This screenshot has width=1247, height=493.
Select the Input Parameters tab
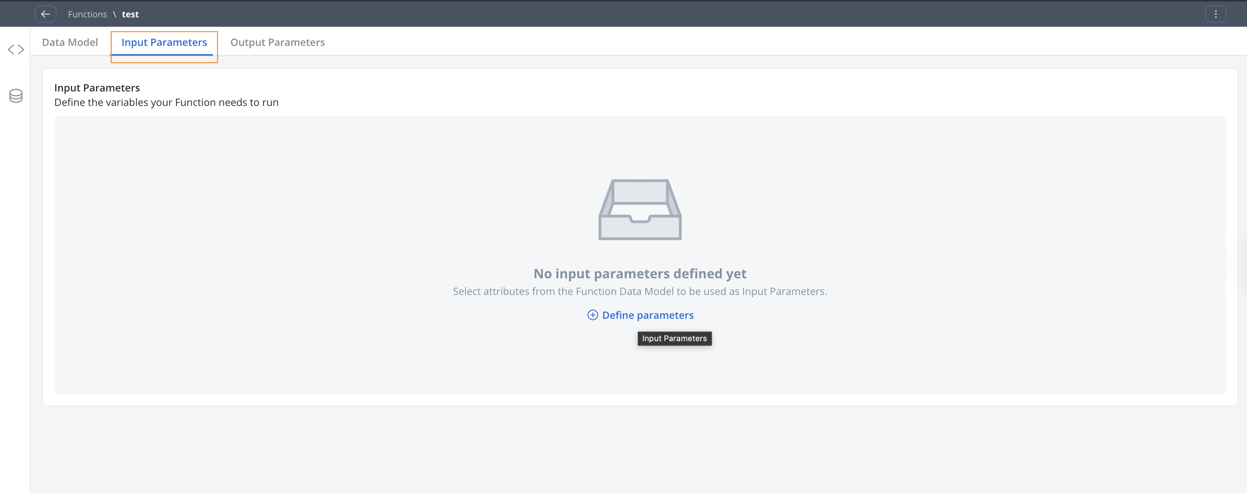tap(164, 42)
